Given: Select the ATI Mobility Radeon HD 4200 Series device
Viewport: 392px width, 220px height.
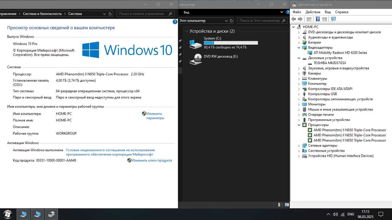Looking at the screenshot, I should click(x=340, y=53).
